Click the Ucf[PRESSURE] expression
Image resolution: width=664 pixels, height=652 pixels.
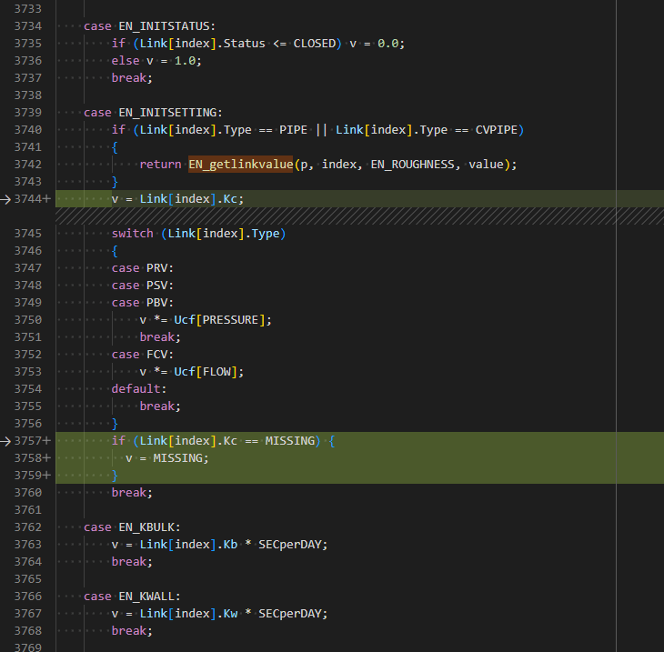[x=220, y=320]
